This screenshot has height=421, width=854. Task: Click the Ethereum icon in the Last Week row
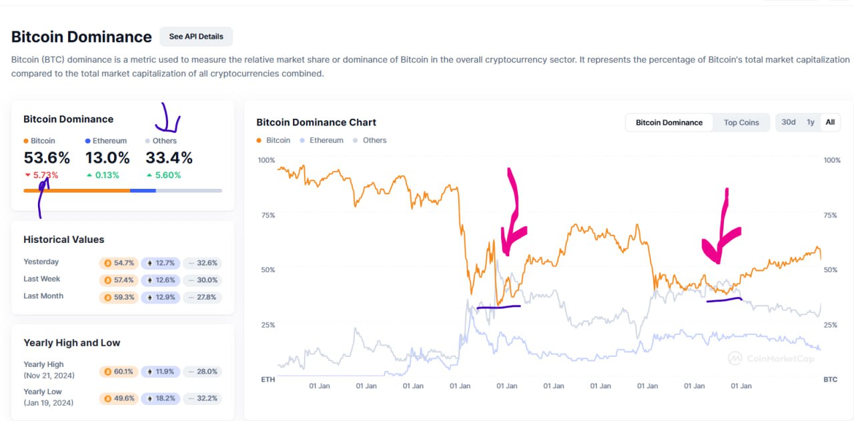(x=150, y=280)
